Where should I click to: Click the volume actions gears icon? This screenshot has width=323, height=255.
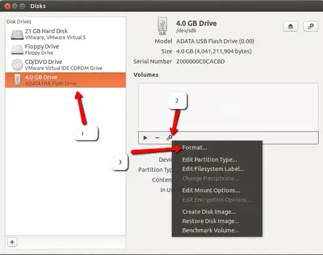pos(169,138)
